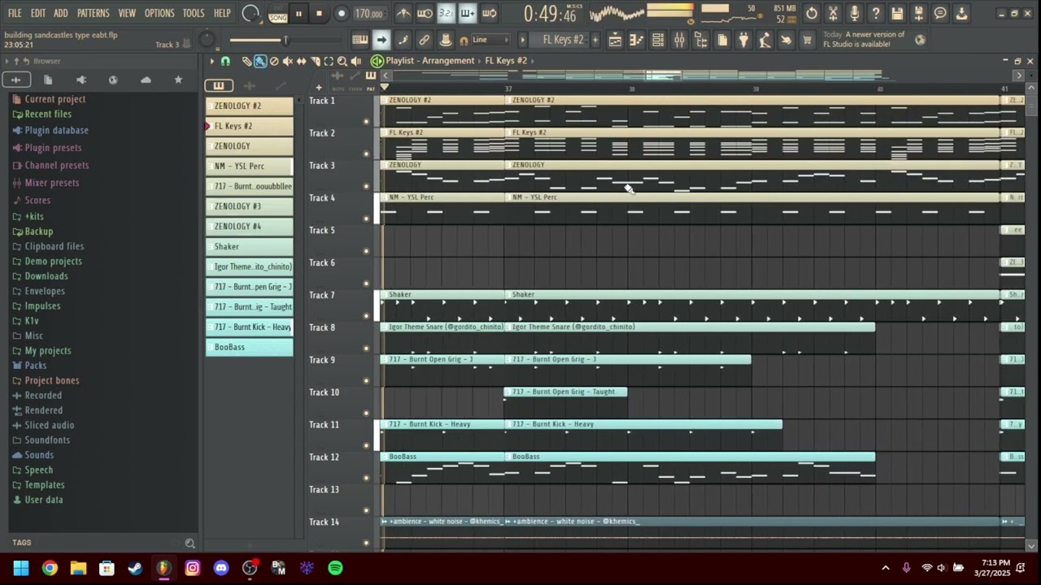Toggle loop recording

point(489,13)
